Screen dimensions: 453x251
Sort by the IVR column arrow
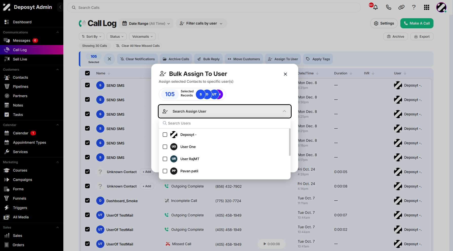(373, 73)
